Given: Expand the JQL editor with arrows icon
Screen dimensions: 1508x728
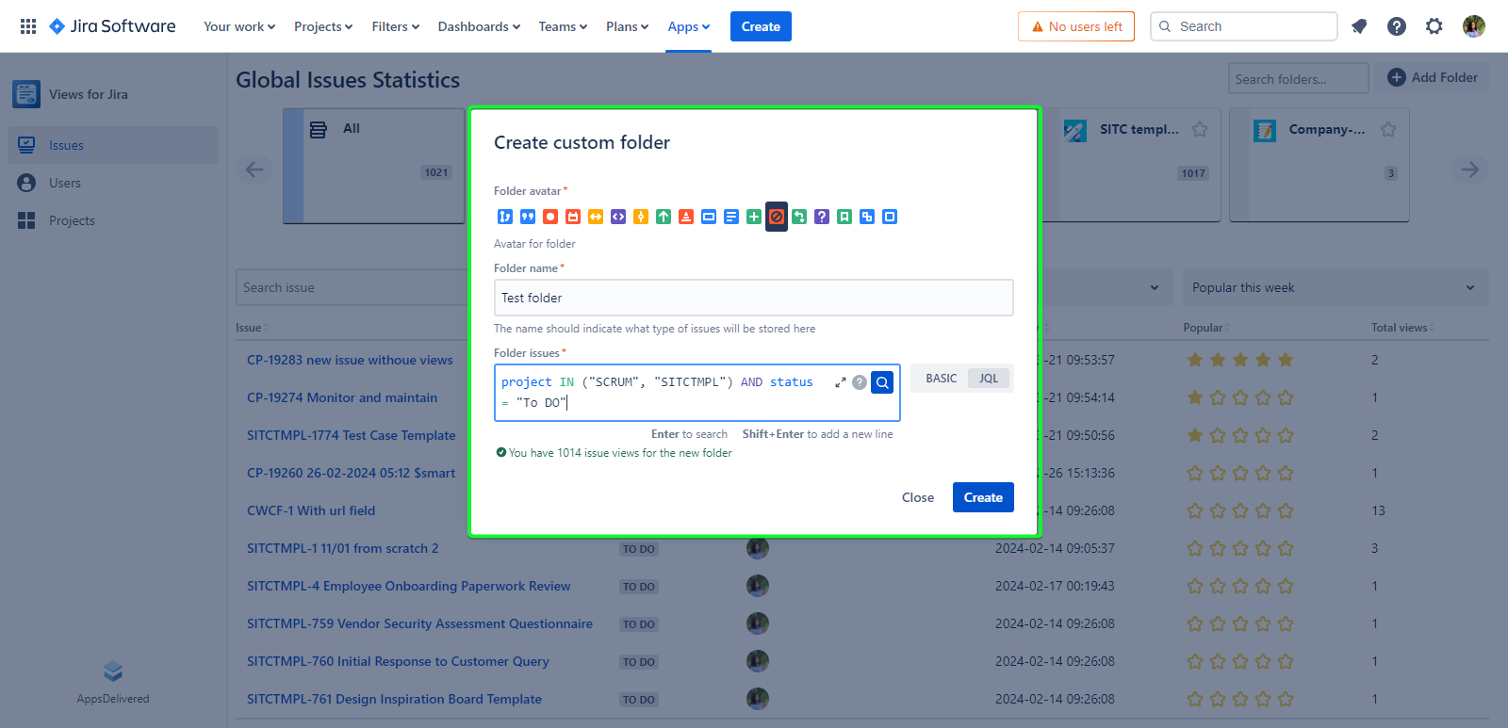Looking at the screenshot, I should [840, 382].
